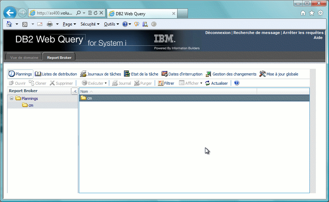The width and height of the screenshot is (329, 202).
Task: Click the browser Back button
Action: (10, 13)
